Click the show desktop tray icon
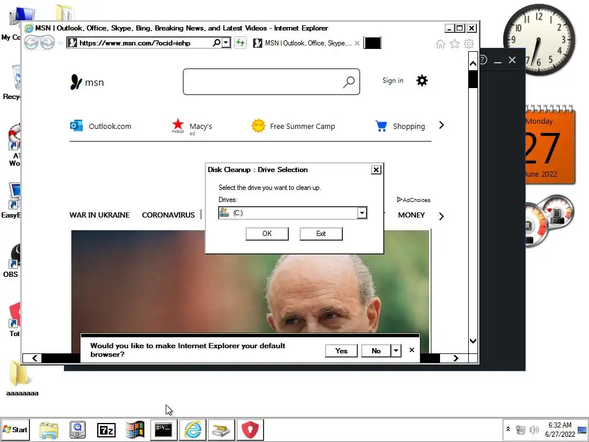589x442 pixels. coord(582,429)
